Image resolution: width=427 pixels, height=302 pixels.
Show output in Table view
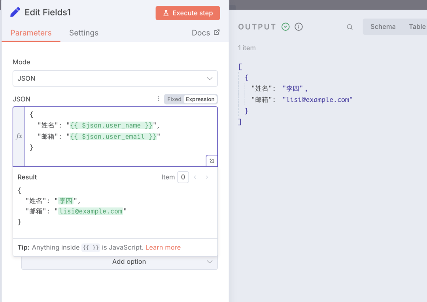click(x=417, y=27)
